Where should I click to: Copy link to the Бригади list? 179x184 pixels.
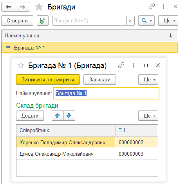pyautogui.click(x=152, y=7)
